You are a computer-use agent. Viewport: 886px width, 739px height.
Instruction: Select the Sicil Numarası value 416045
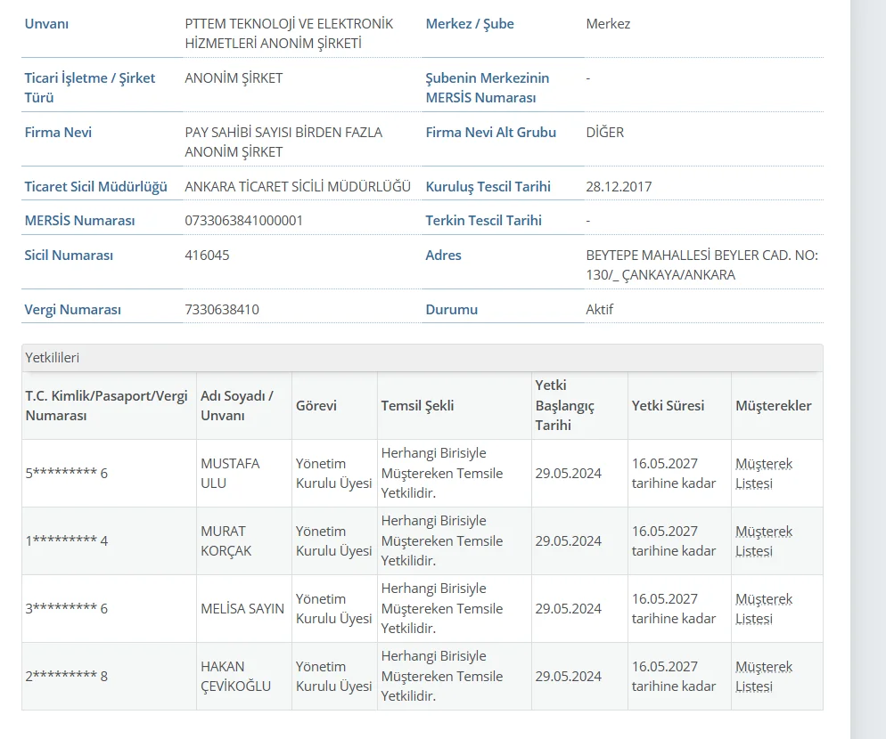tap(207, 256)
